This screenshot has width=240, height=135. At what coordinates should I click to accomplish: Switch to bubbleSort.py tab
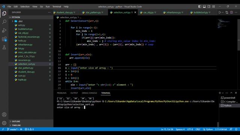[201, 12]
